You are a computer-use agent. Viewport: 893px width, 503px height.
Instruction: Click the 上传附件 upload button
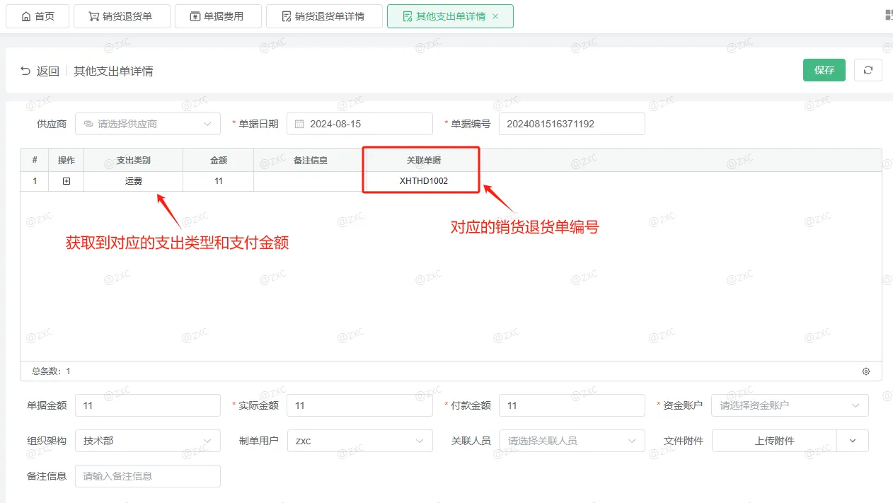pyautogui.click(x=774, y=441)
